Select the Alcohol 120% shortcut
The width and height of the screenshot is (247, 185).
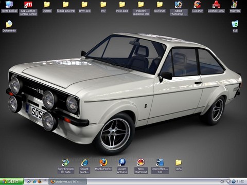216,7
